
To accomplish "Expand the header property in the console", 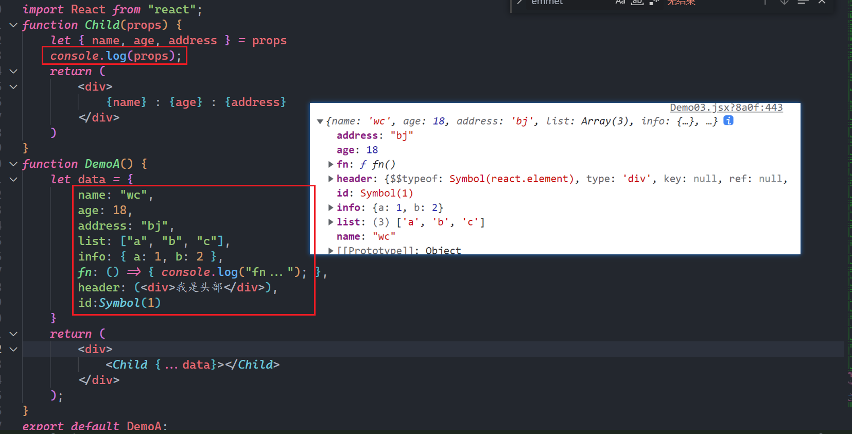I will (331, 179).
